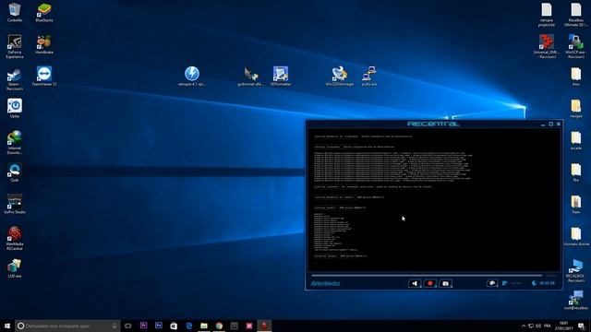591x332 pixels.
Task: Open the Action Center notifications
Action: click(582, 326)
